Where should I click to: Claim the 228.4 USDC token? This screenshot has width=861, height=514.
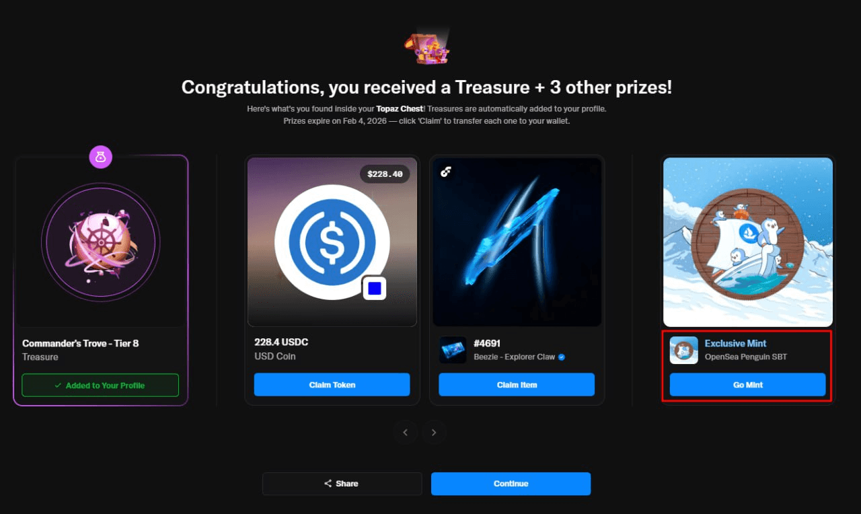pyautogui.click(x=332, y=385)
